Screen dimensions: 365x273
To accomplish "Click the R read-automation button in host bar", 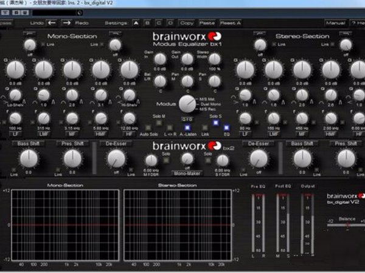I will pyautogui.click(x=16, y=13).
